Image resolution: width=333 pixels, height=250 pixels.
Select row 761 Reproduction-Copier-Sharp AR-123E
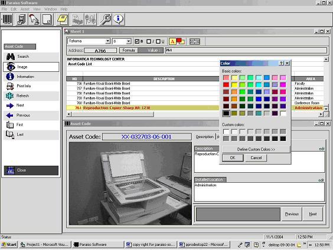(x=142, y=108)
